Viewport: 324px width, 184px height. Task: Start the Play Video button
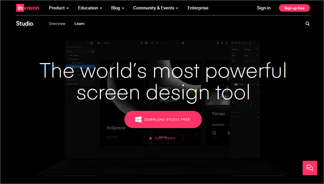point(163,138)
